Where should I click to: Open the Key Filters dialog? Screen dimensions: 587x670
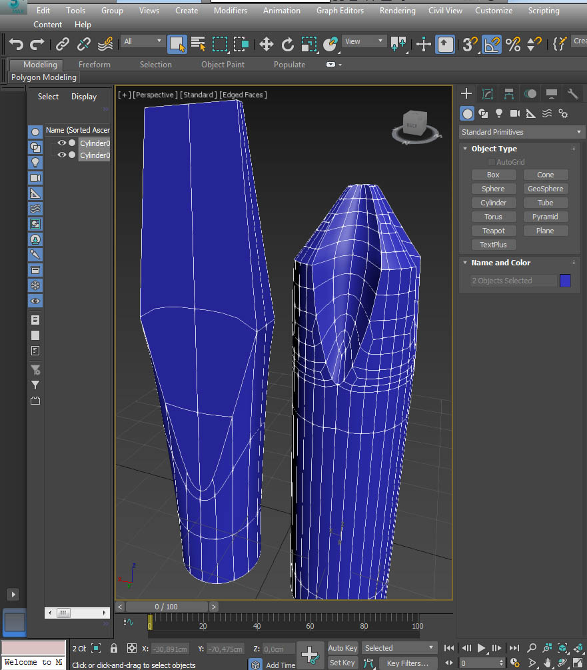tap(407, 663)
